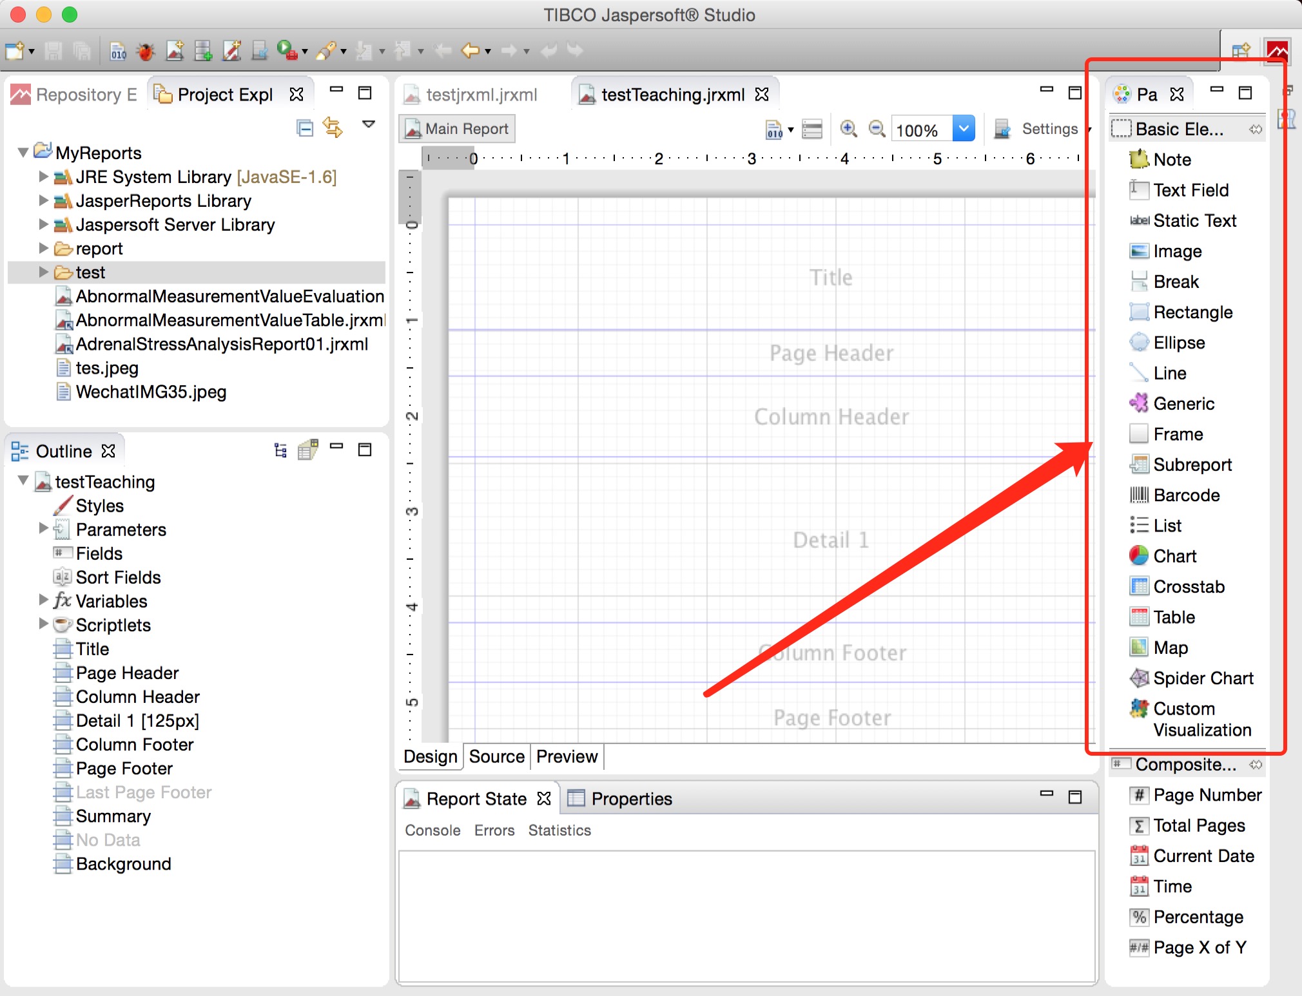The width and height of the screenshot is (1302, 996).
Task: Click the Main Report button
Action: [x=457, y=129]
